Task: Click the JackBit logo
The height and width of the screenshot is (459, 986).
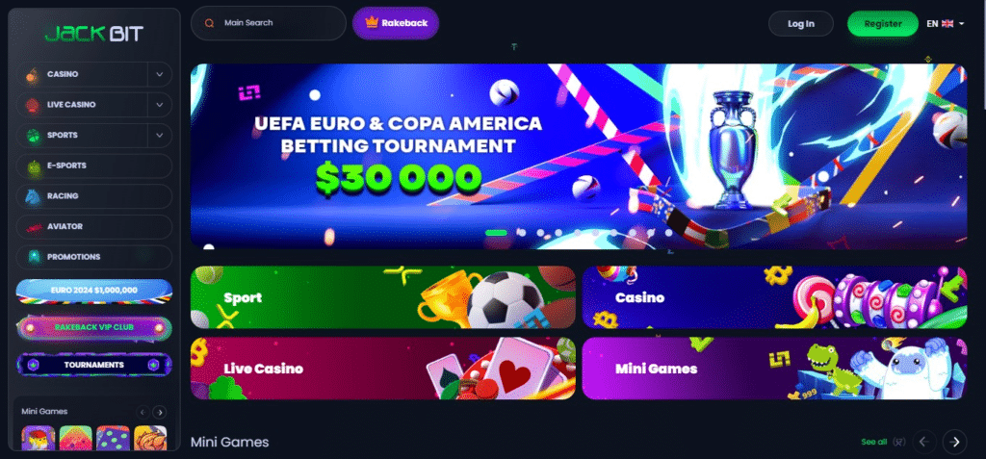Action: 93,34
